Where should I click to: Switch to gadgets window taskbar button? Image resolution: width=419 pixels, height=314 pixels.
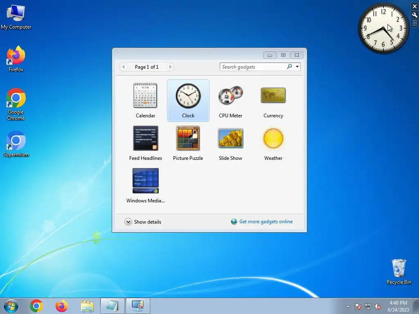pos(138,306)
